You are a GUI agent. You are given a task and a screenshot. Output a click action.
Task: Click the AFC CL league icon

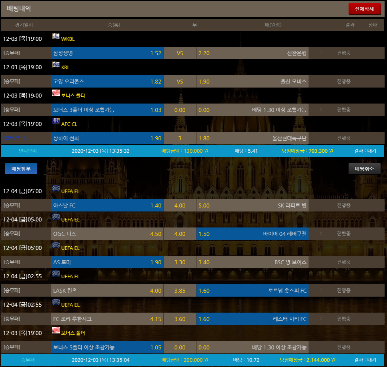(x=56, y=122)
